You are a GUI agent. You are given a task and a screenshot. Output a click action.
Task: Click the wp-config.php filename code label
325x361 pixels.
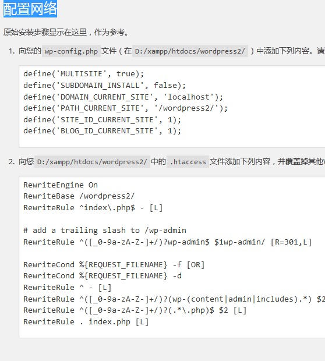click(x=71, y=51)
